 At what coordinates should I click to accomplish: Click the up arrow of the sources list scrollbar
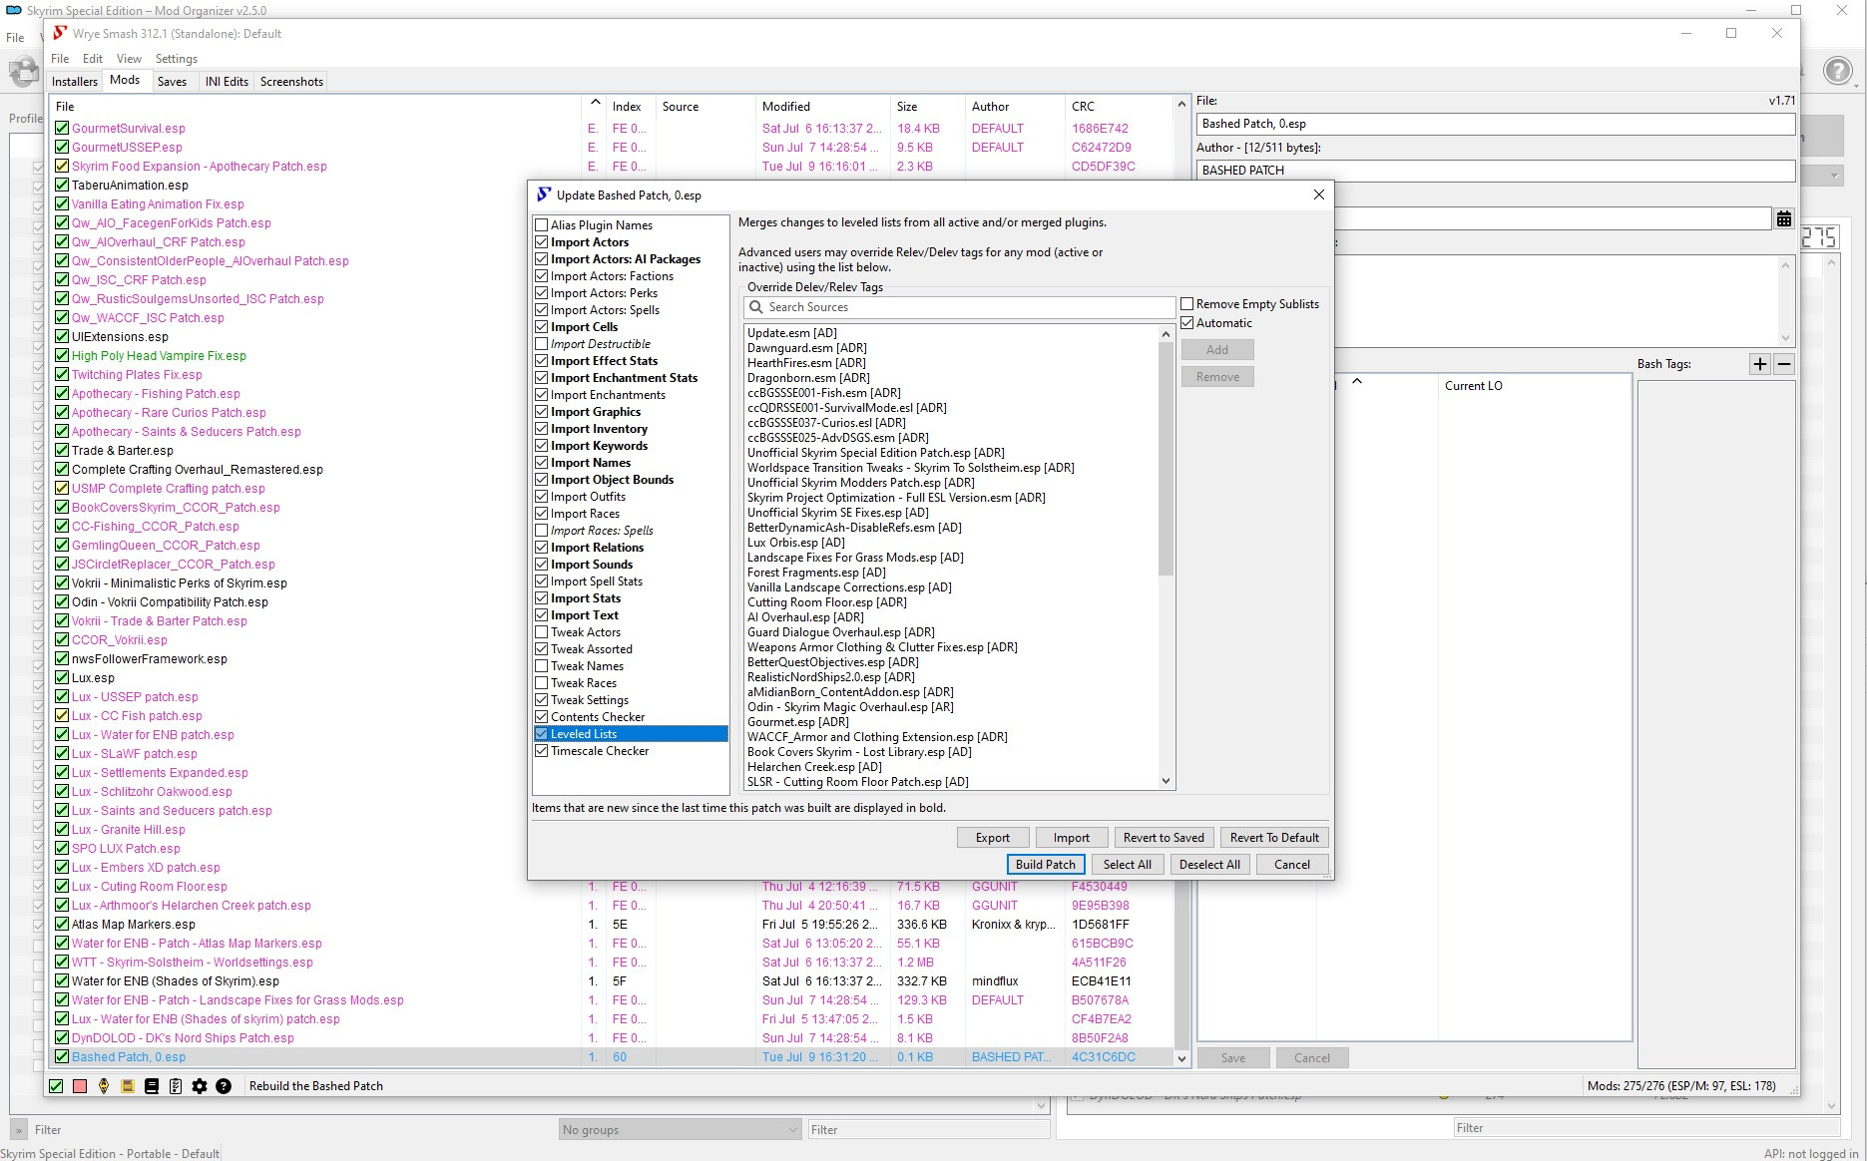click(x=1166, y=334)
